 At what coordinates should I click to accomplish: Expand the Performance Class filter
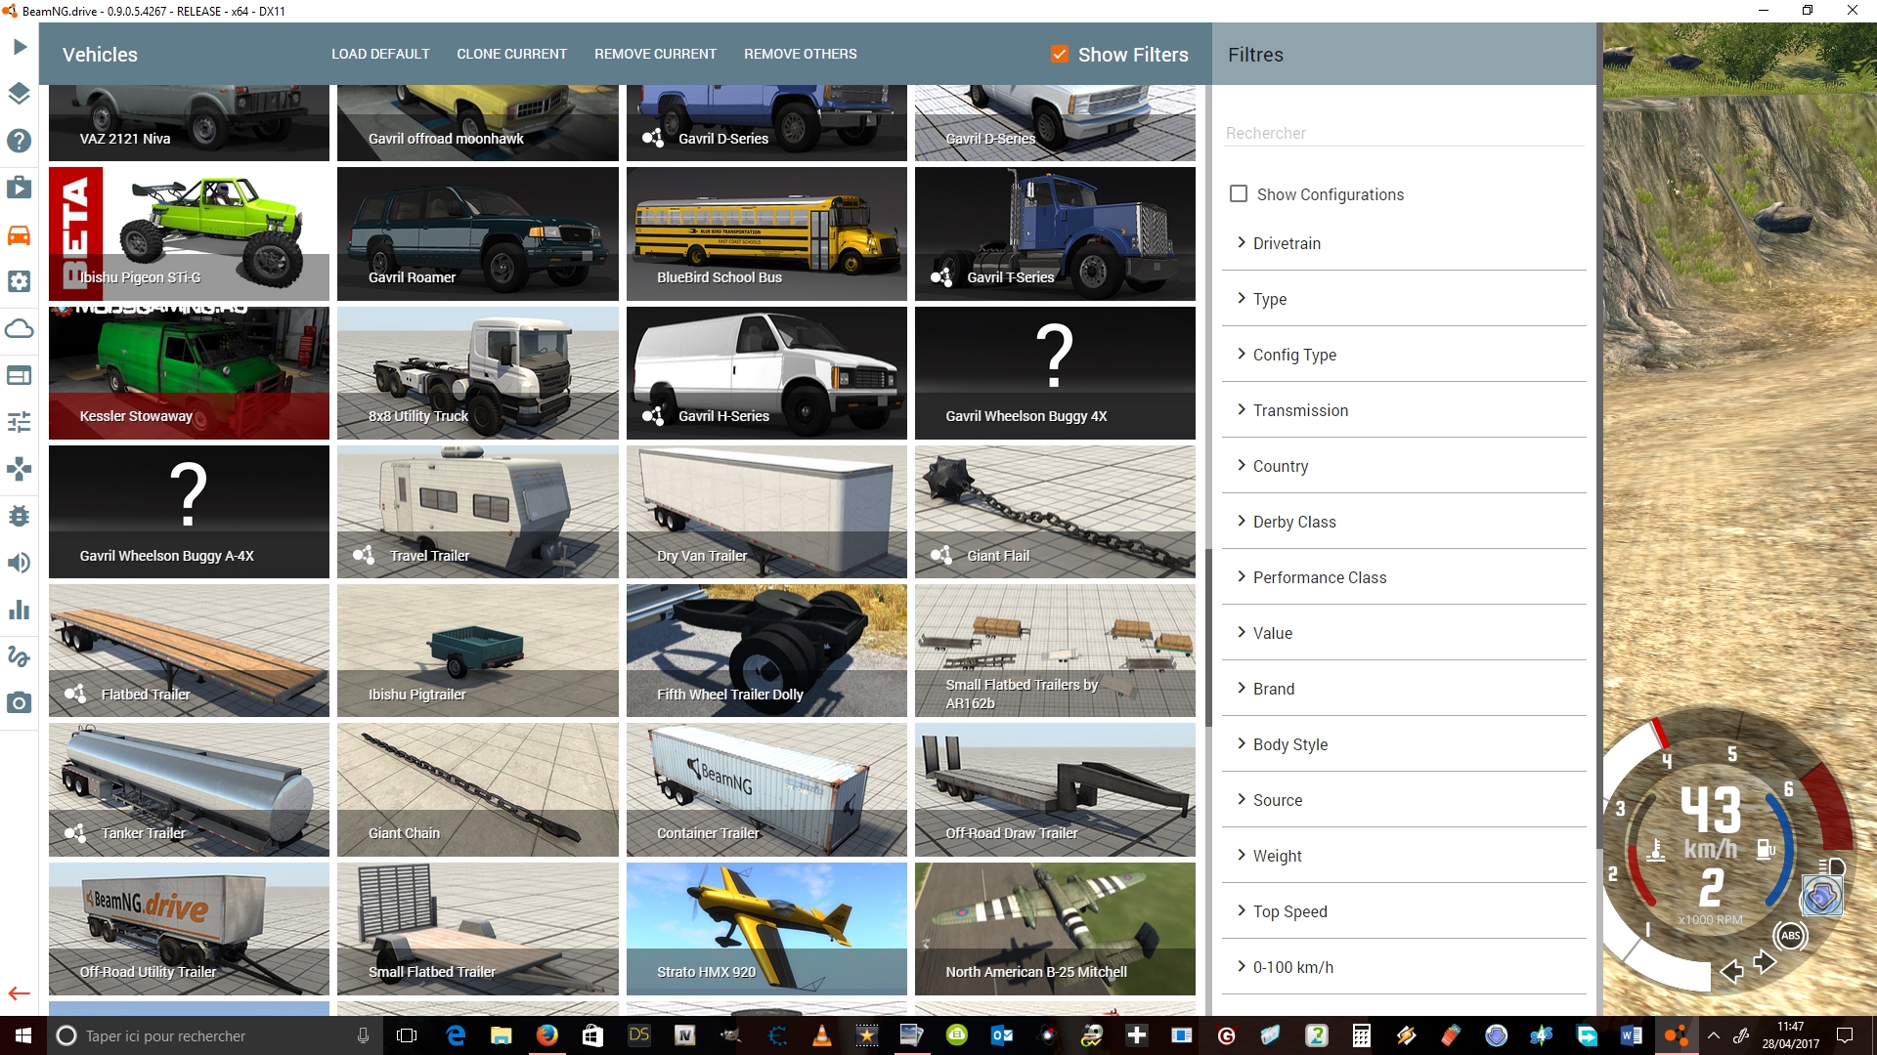tap(1404, 577)
